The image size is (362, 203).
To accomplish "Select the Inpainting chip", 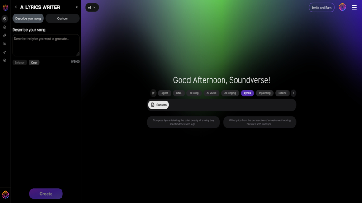I will (x=264, y=93).
